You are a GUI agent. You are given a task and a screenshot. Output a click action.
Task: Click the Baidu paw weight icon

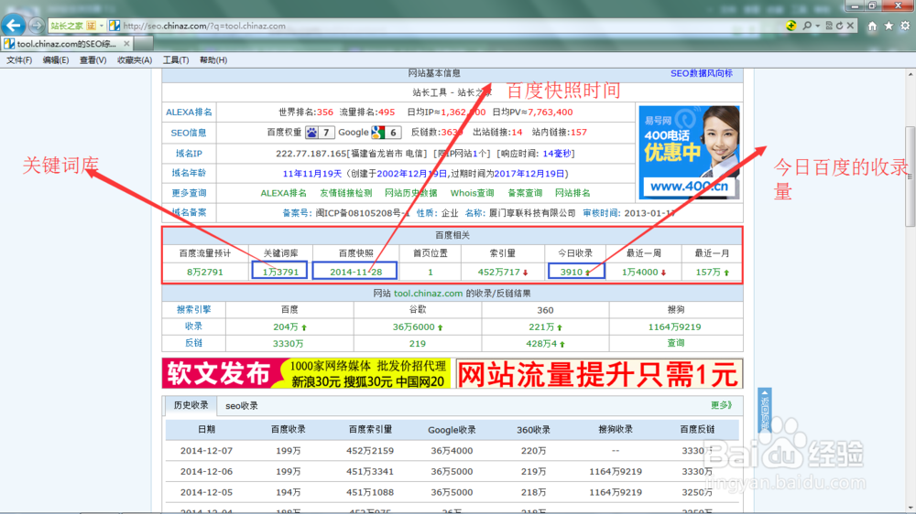[312, 133]
